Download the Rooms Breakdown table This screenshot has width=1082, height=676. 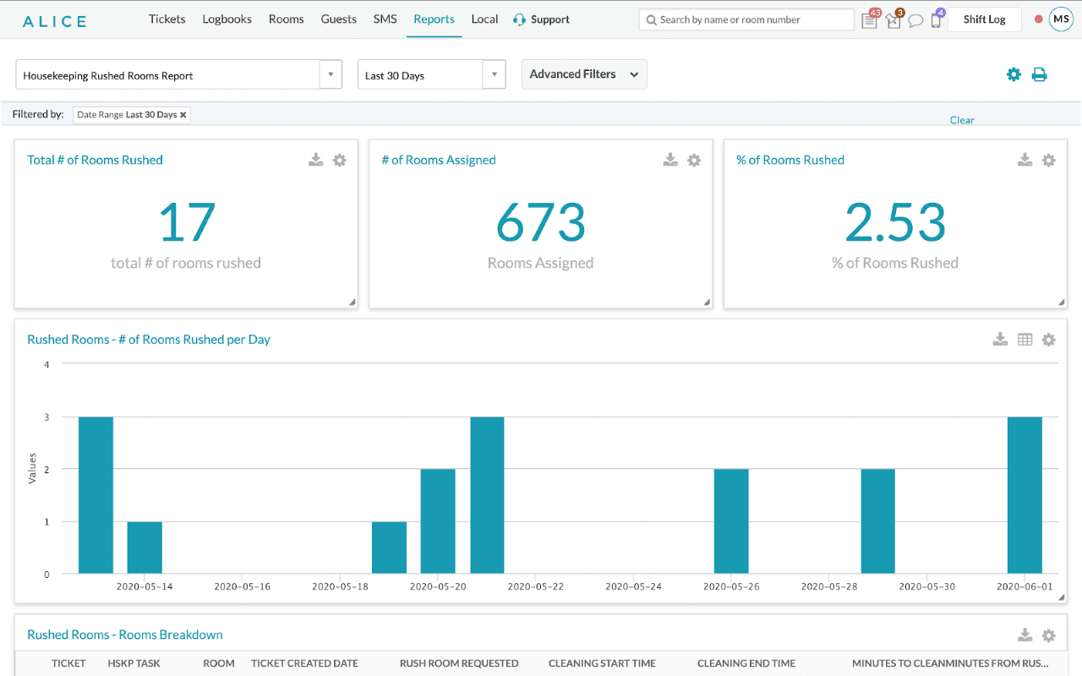point(1025,635)
